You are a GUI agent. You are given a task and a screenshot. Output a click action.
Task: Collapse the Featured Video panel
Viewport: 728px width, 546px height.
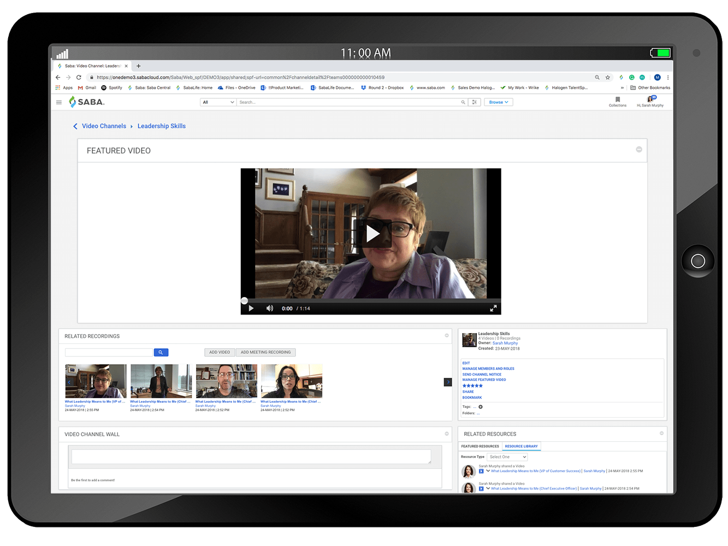639,150
